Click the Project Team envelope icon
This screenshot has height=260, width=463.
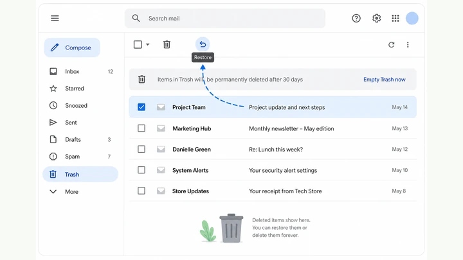161,107
